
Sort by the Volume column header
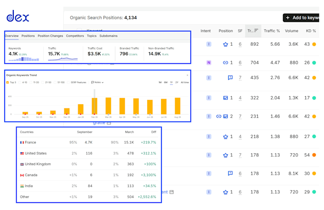point(292,31)
